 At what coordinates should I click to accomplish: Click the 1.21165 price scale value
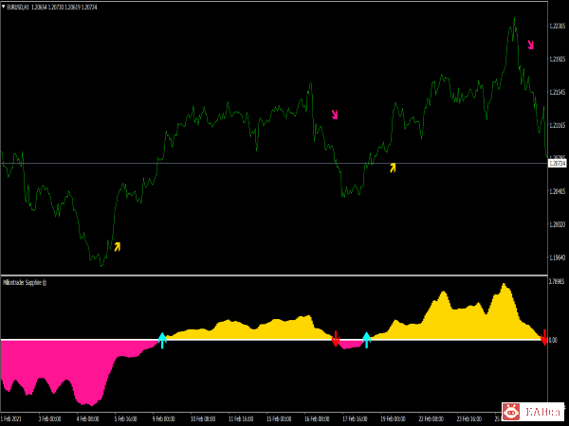[x=557, y=125]
